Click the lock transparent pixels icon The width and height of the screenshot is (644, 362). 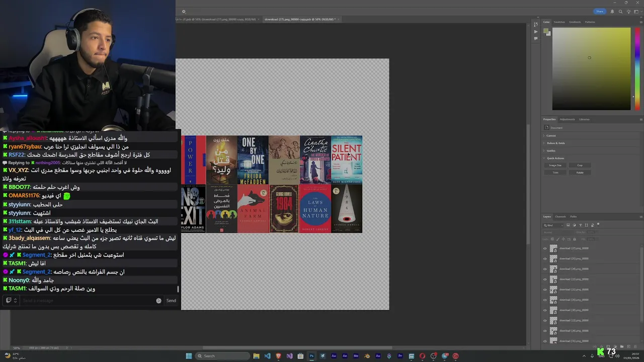(x=552, y=239)
